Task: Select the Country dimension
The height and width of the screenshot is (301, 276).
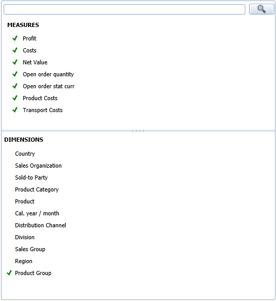Action: pos(25,154)
